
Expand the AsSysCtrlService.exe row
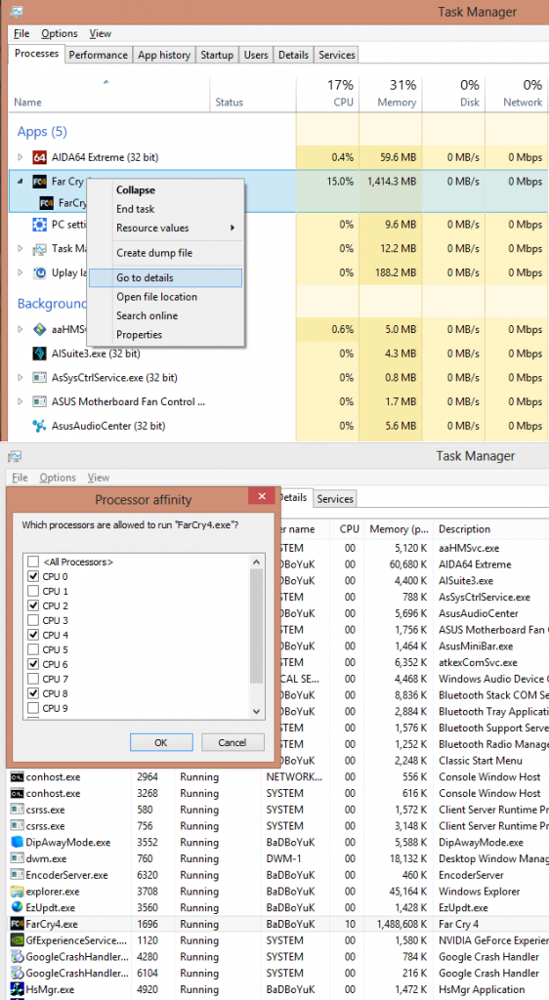(x=20, y=378)
